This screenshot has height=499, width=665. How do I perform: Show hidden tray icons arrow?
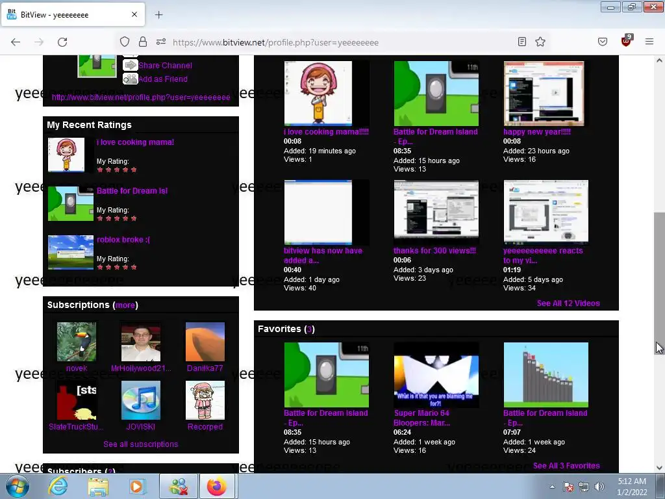(x=552, y=487)
